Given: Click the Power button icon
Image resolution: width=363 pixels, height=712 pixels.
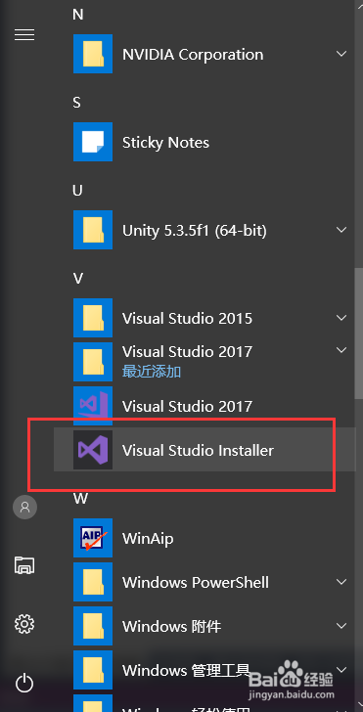Looking at the screenshot, I should [24, 683].
